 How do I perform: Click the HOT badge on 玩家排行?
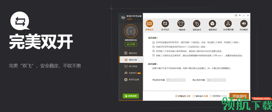pos(139,73)
